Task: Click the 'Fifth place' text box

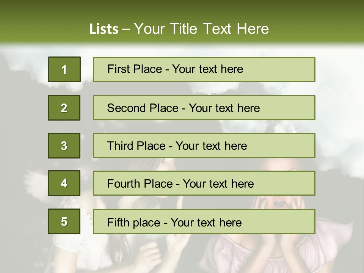Action: coord(204,221)
